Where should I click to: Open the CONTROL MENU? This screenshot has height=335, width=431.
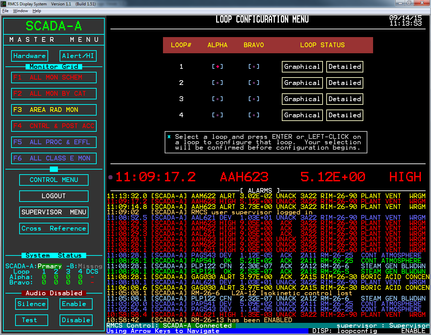click(54, 180)
